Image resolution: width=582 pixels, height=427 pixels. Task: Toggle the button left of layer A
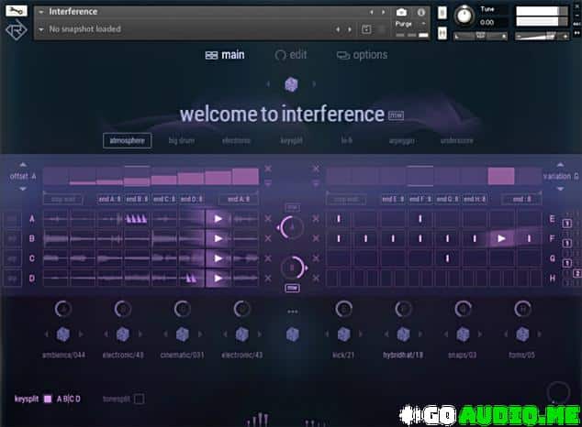pyautogui.click(x=12, y=218)
